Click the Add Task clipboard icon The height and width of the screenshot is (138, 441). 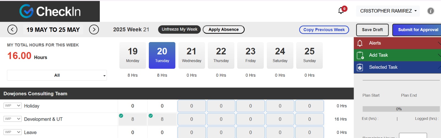click(x=360, y=55)
